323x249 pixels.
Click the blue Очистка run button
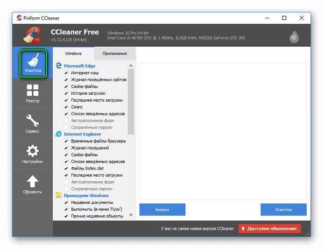(x=284, y=210)
